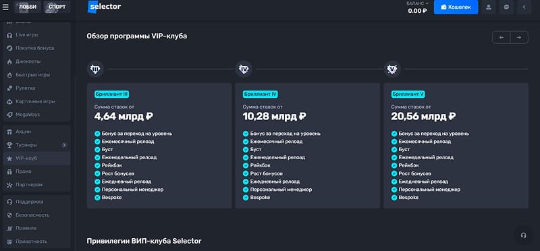Switch to the ЛОББИ tab
The height and width of the screenshot is (251, 540).
pos(28,7)
